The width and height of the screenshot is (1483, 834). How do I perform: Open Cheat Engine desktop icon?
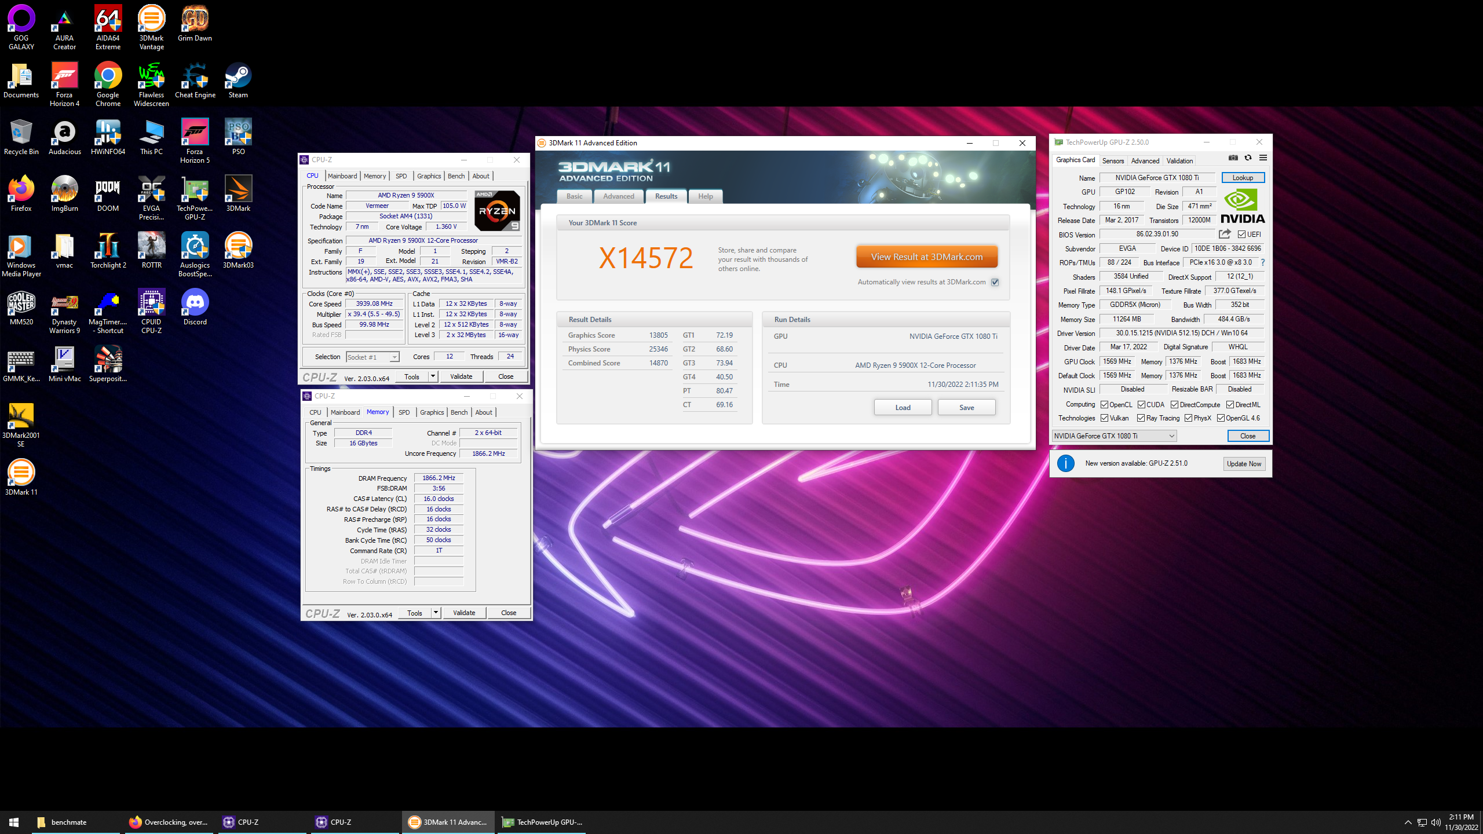[195, 81]
